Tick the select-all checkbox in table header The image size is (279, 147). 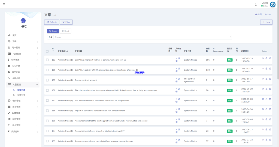[47, 51]
